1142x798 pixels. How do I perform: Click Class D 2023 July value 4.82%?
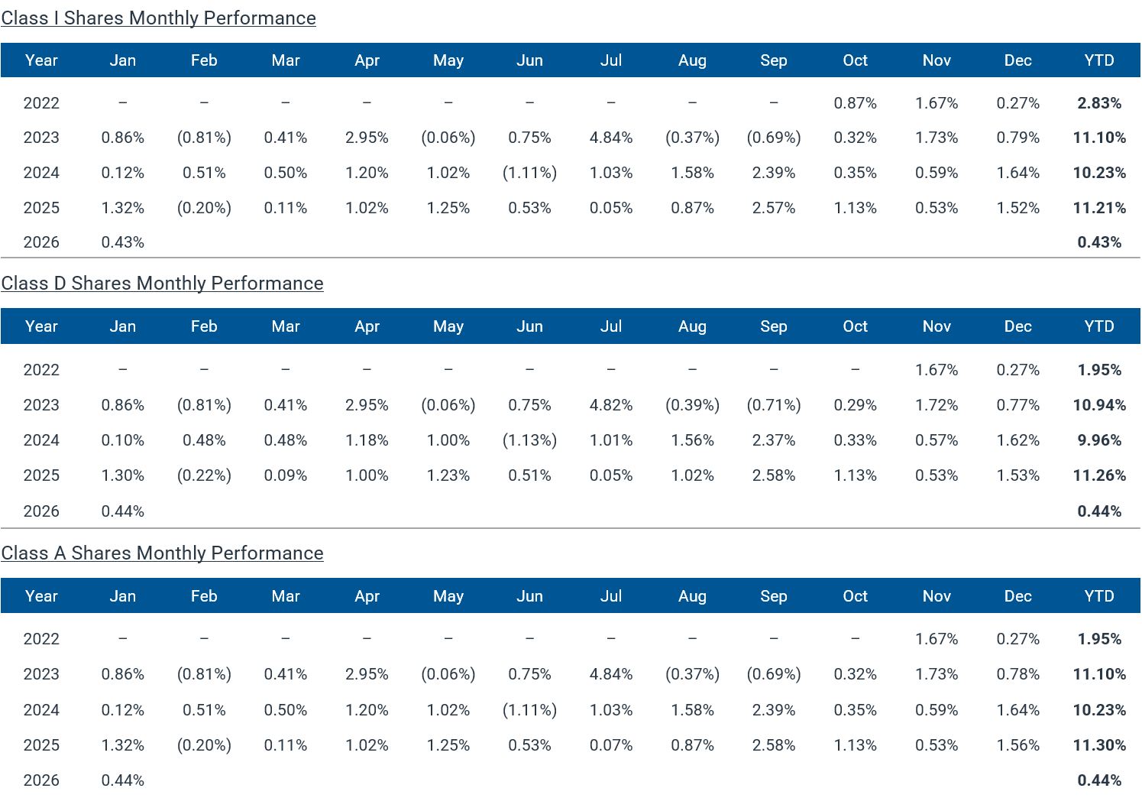pyautogui.click(x=610, y=405)
